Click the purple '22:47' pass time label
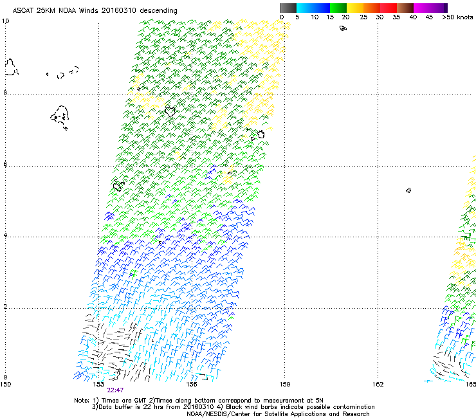 [115, 390]
